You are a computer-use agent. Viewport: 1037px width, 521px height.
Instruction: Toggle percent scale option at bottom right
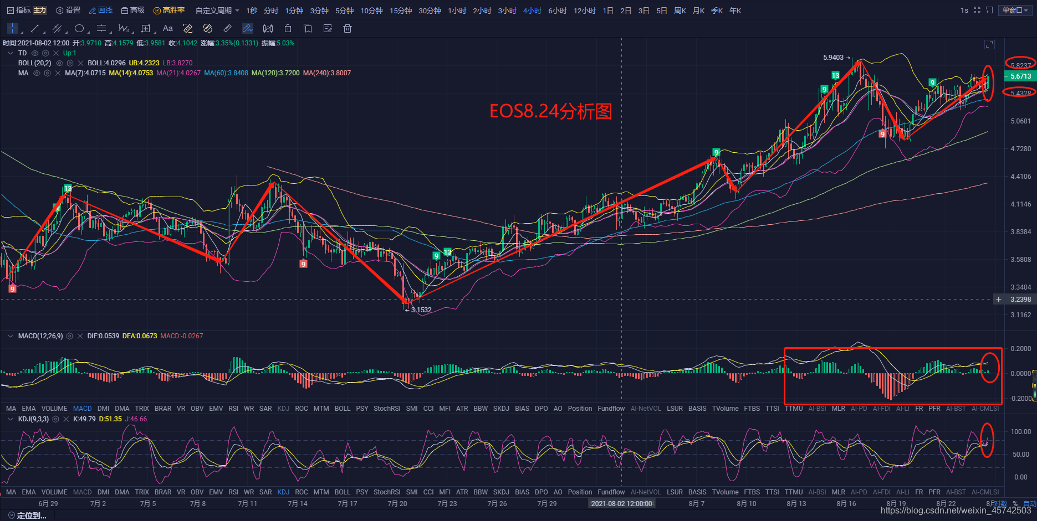tap(1015, 504)
